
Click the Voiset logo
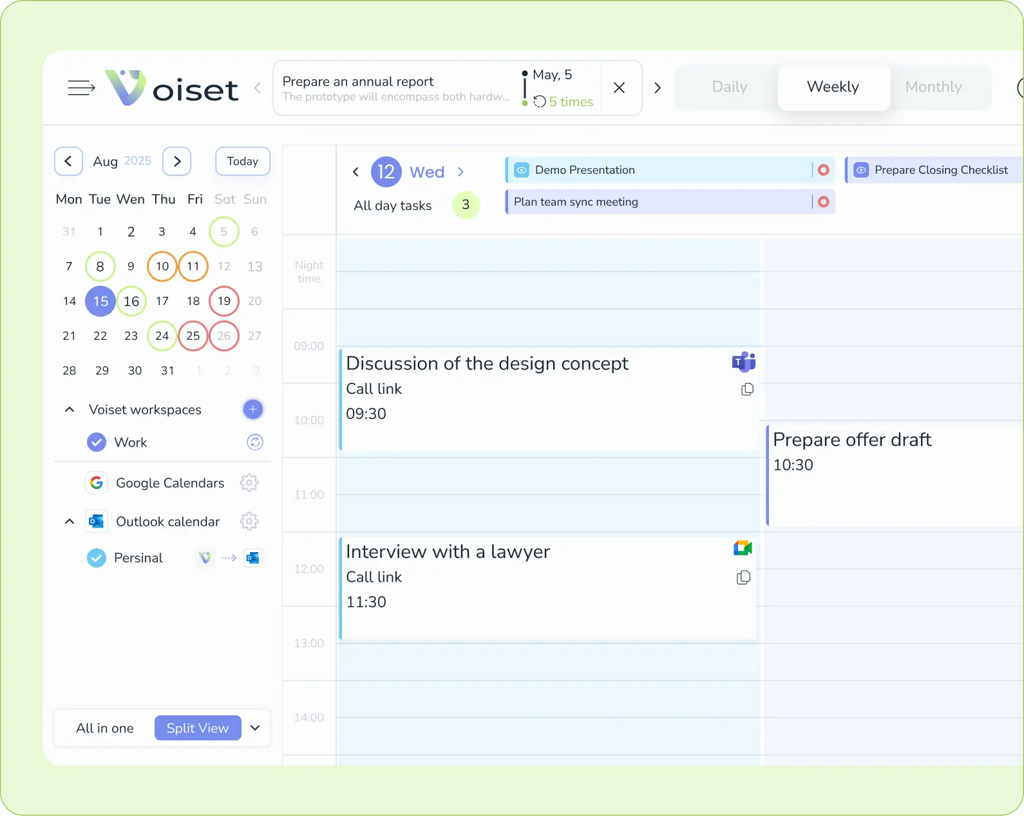pos(172,88)
